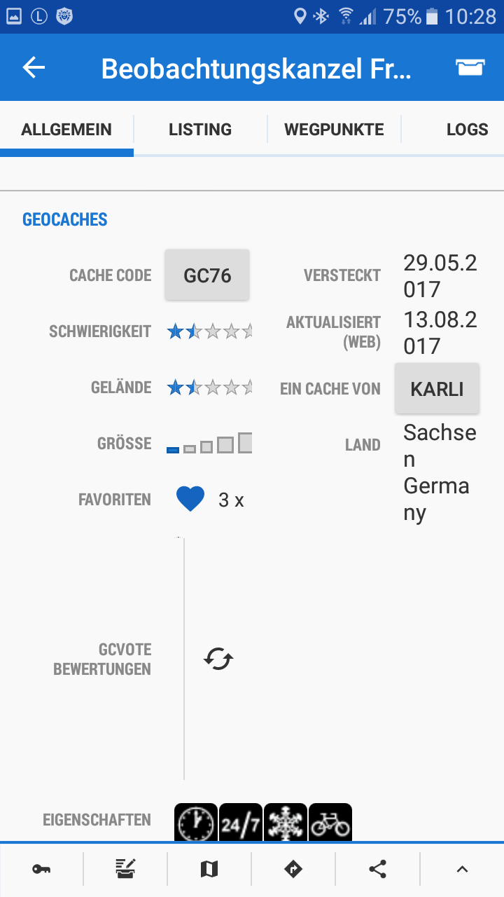Screen dimensions: 504x897
Task: Expand the bottom toolbar with up chevron
Action: click(x=461, y=869)
